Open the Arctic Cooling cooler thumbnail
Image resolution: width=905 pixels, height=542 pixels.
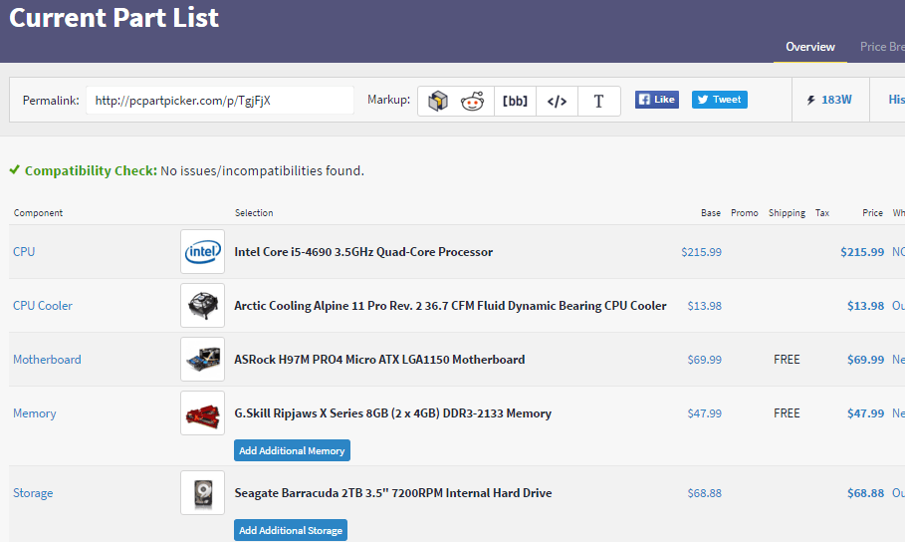click(202, 305)
